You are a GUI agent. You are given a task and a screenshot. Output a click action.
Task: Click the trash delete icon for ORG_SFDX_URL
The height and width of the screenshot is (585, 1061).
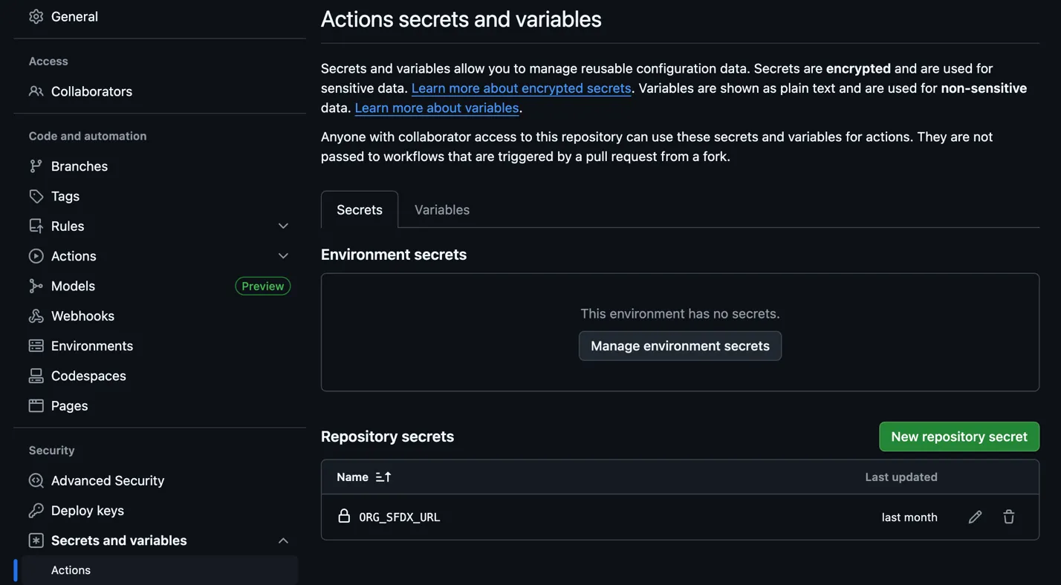pos(1008,517)
